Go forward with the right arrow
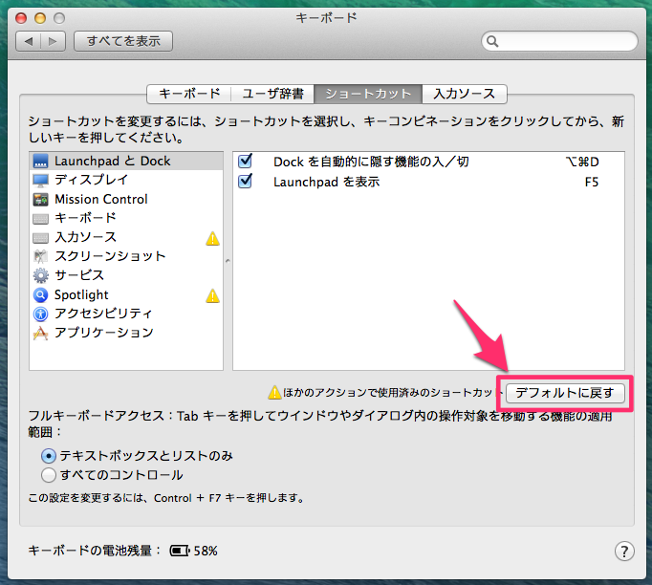Image resolution: width=652 pixels, height=585 pixels. point(54,41)
